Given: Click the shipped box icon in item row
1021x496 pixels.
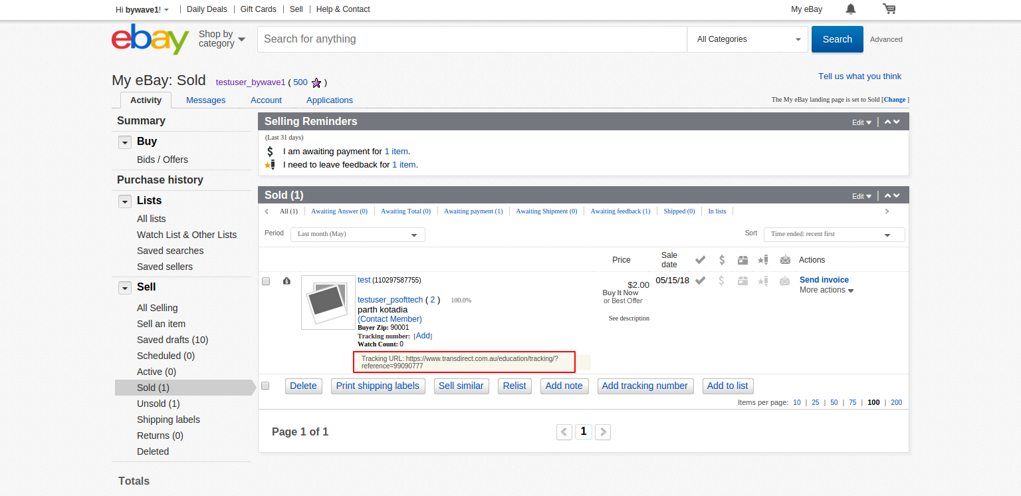Looking at the screenshot, I should [x=742, y=281].
